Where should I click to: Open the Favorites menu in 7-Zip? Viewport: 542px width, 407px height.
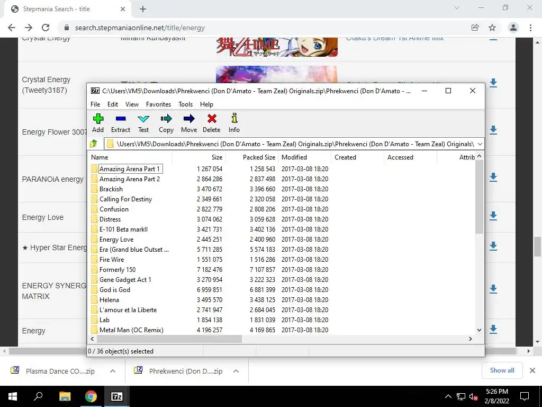158,104
